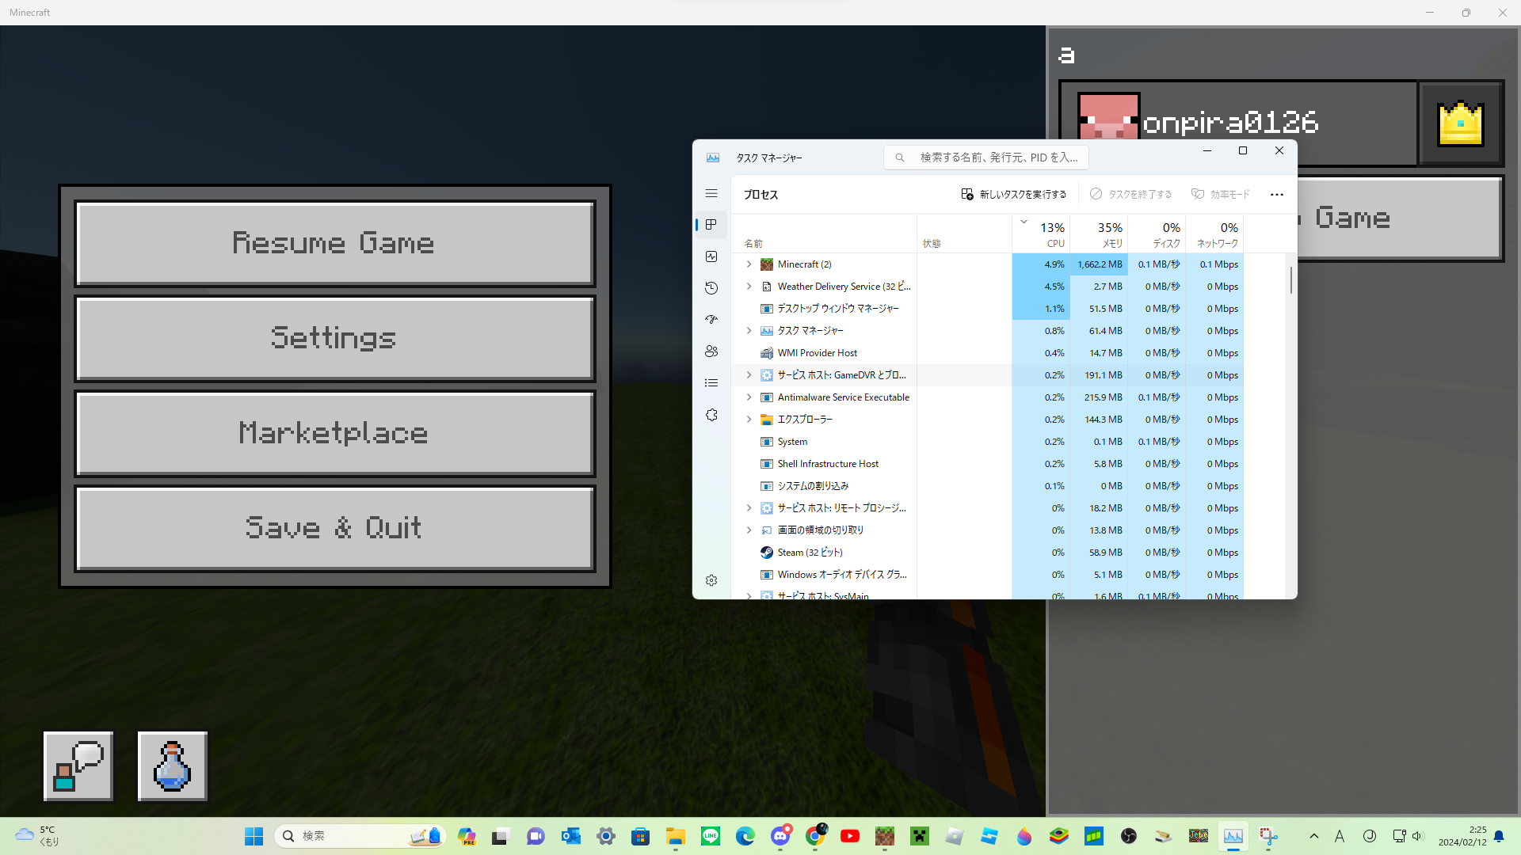Image resolution: width=1521 pixels, height=855 pixels.
Task: Click the Save & Quit button
Action: 334,528
